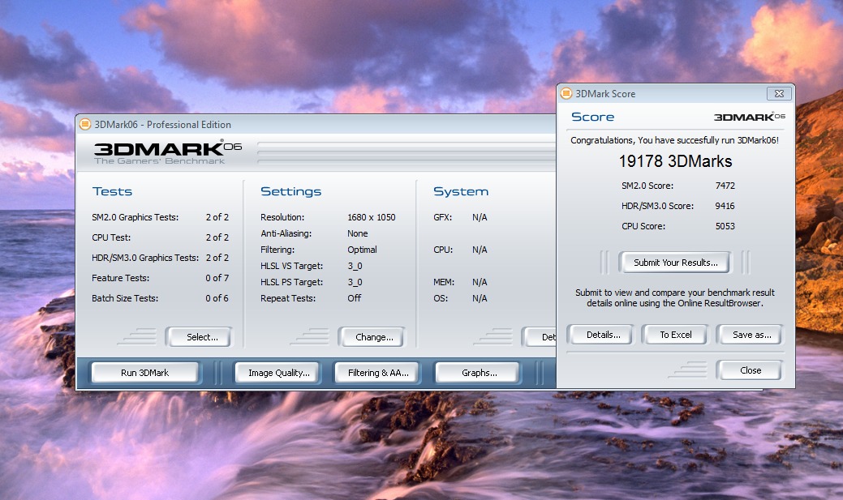Click the Score heading in the dialog
The image size is (843, 500).
592,117
